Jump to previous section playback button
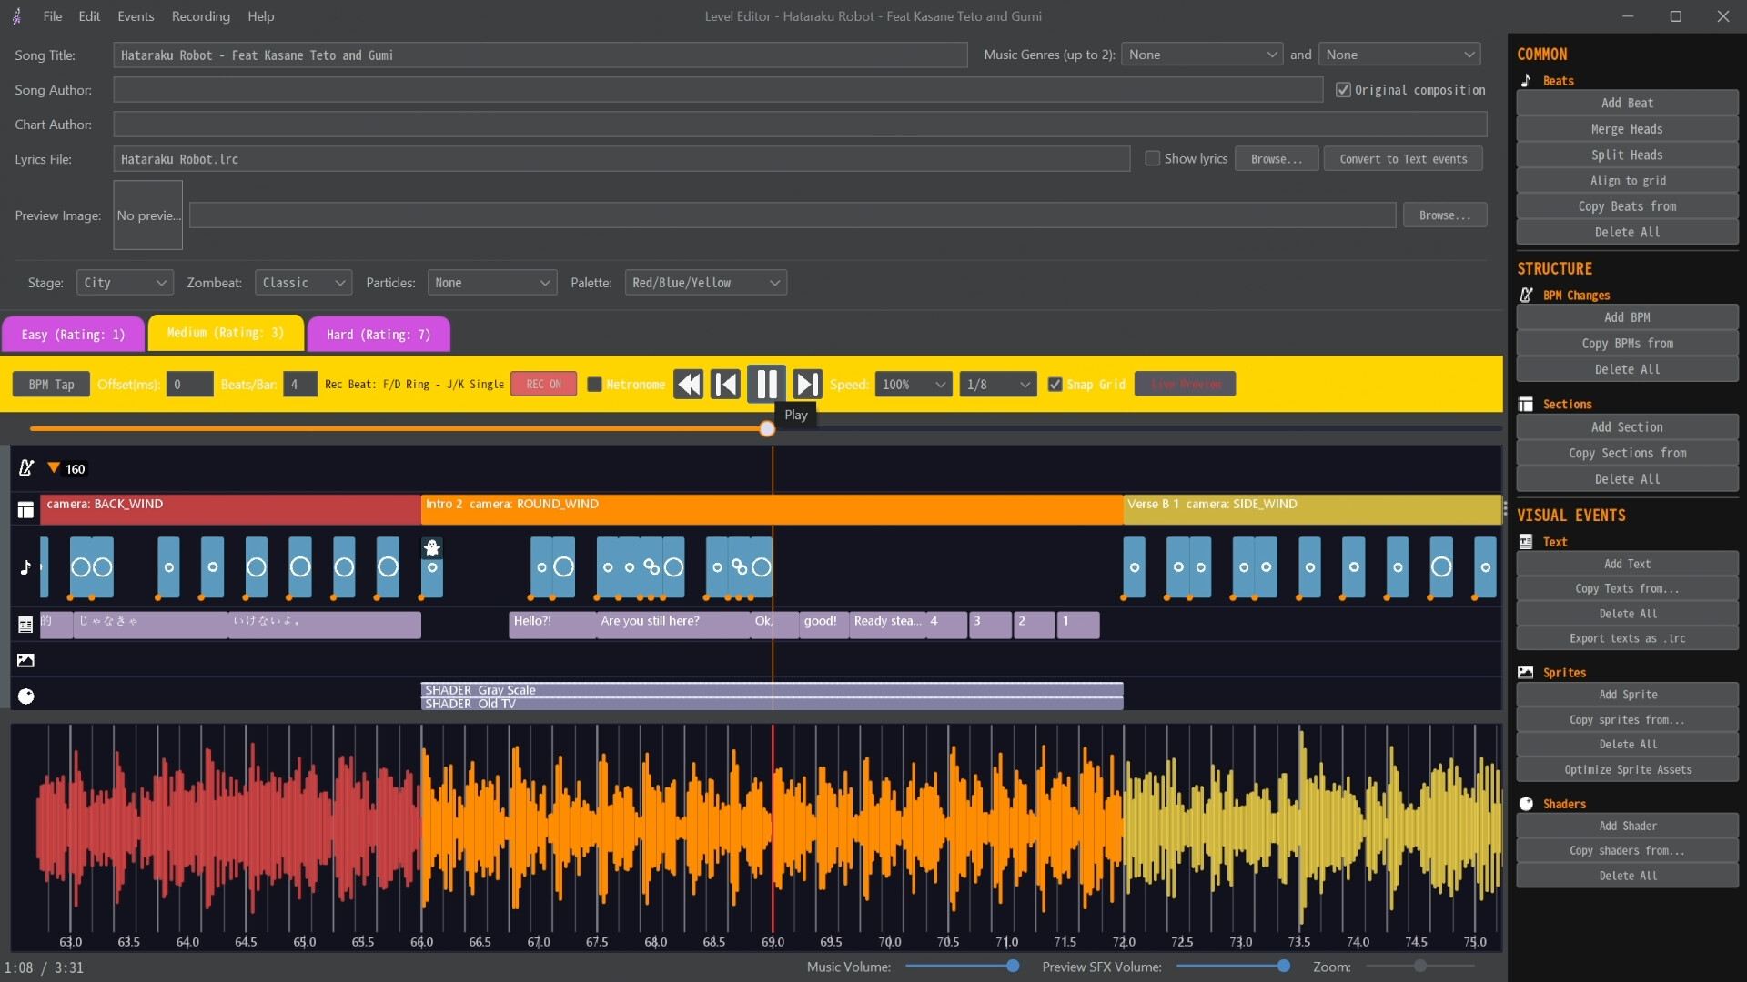The image size is (1747, 982). coord(725,385)
